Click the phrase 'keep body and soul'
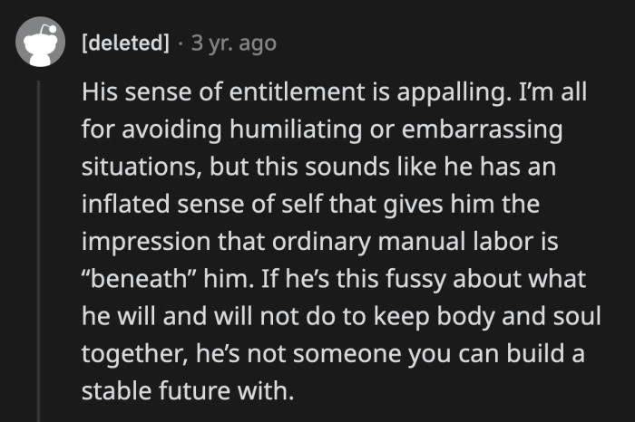Screen dimensions: 635x422 pos(487,317)
